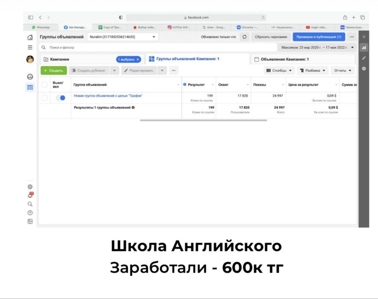Switch to magic mike browser tab

[x=317, y=27]
